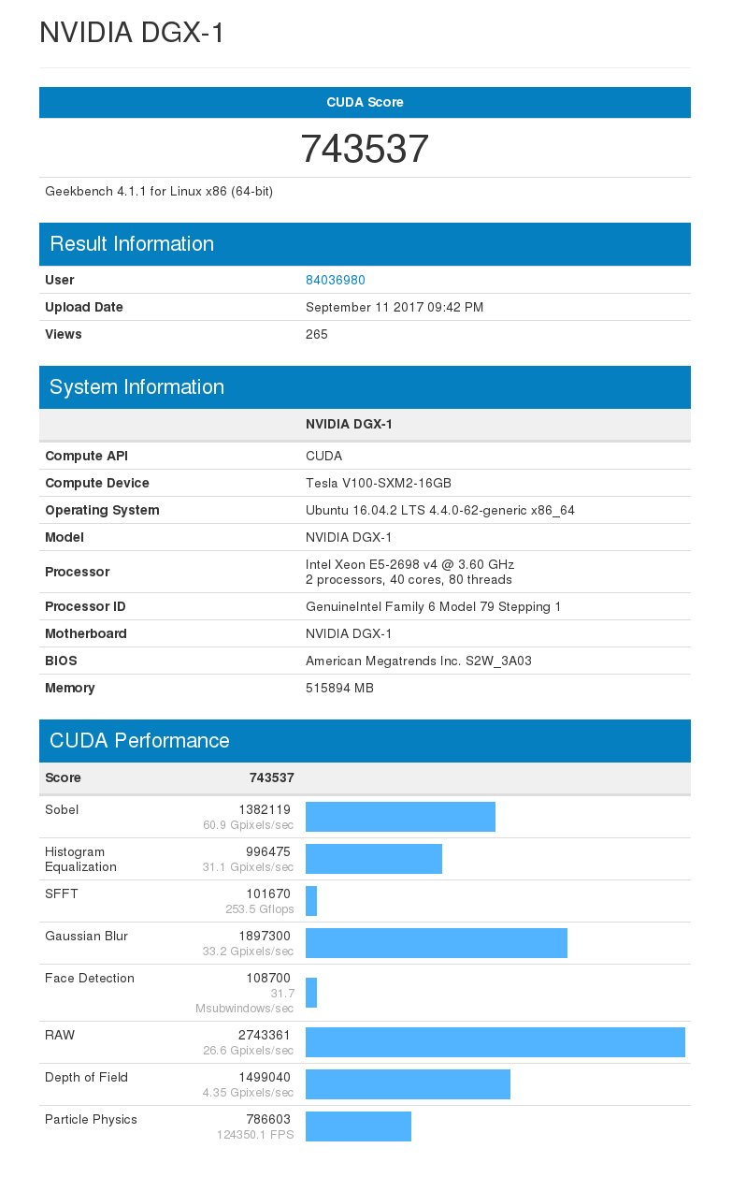Click the Sobel performance bar

click(x=400, y=817)
